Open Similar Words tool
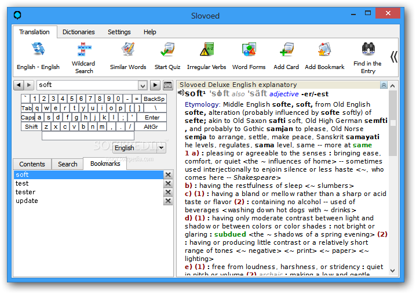 point(128,56)
